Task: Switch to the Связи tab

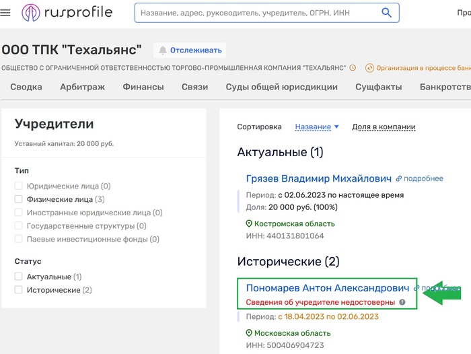Action: (194, 87)
